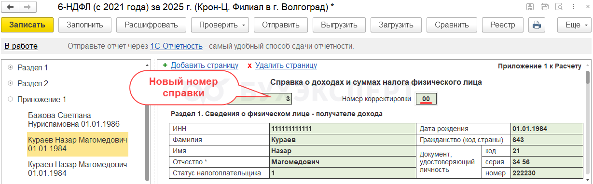Click the Номер корректировки field

click(426, 99)
